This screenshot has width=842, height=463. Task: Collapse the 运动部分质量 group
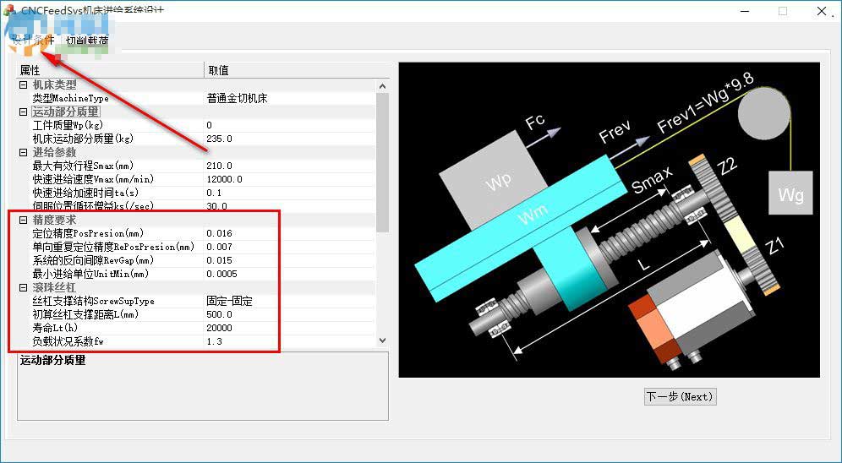[23, 112]
